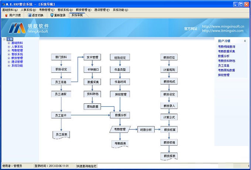Click the 排班管理 flowchart box

tap(120, 94)
